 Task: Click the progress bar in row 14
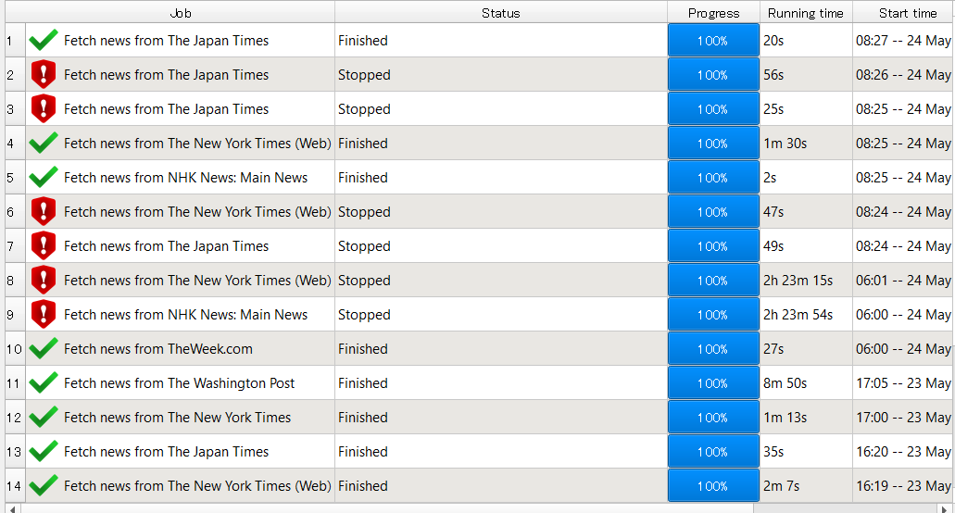coord(712,486)
